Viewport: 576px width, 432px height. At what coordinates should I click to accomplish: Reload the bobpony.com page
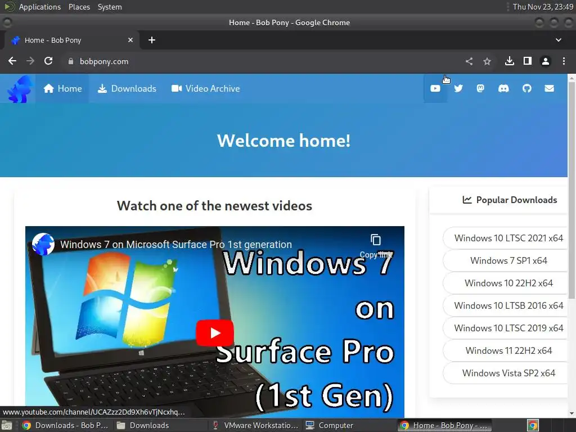point(48,61)
